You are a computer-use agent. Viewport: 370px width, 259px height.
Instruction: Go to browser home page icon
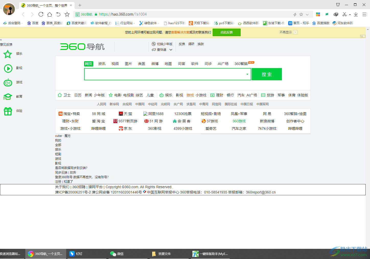tap(50, 14)
